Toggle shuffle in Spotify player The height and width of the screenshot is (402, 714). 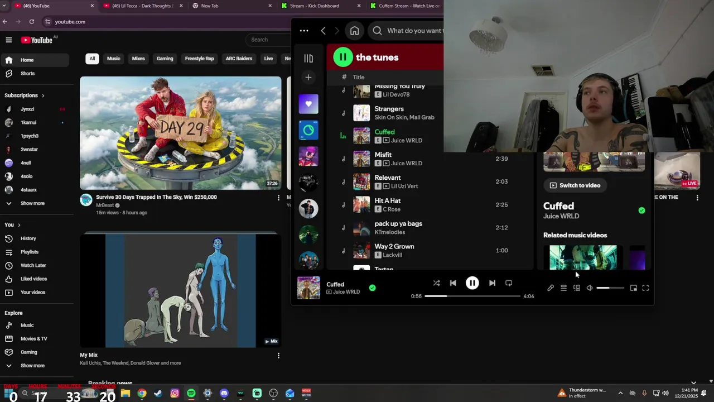point(436,283)
